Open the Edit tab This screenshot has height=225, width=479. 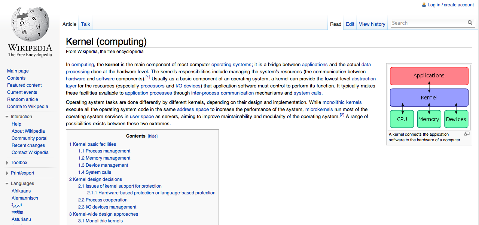coord(350,24)
